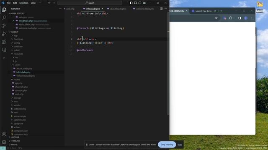The image size is (268, 150).
Task: Place cursor on the @endforeach line
Action: 85,50
